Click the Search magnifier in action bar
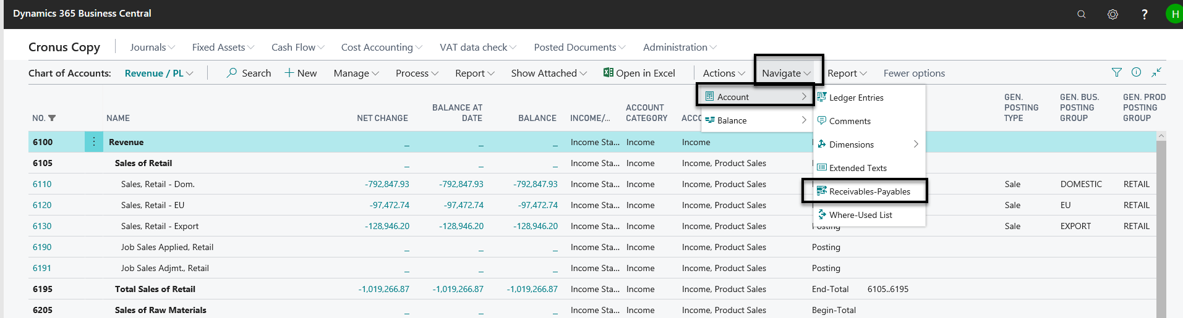Viewport: 1183px width, 318px height. click(x=232, y=73)
